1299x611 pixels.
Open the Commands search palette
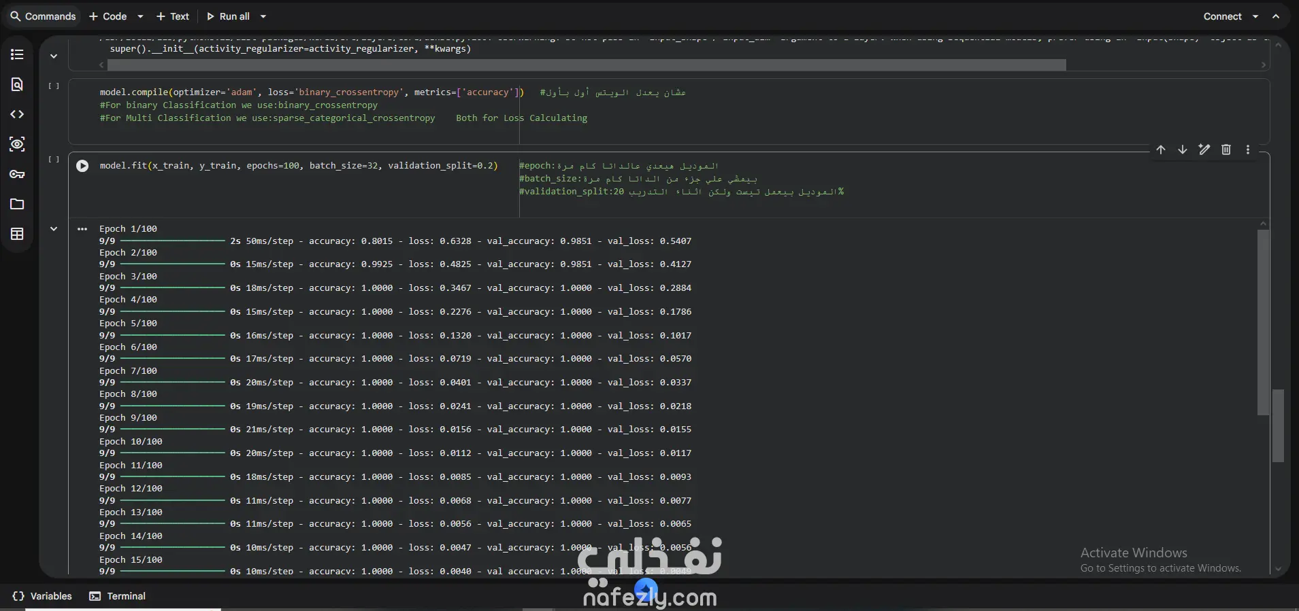43,16
